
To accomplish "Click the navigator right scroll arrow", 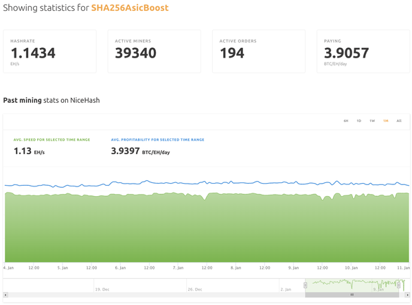I will (x=408, y=295).
